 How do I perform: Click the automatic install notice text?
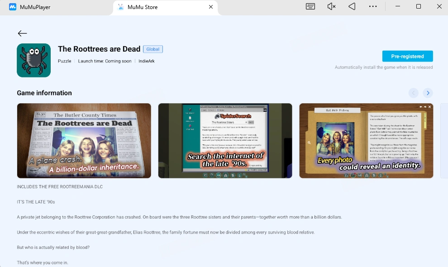tap(384, 67)
